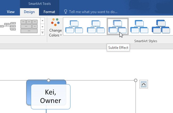Viewport: 173px width, 113px height.
Task: Open the Change Colors dropdown arrow
Action: point(61,35)
